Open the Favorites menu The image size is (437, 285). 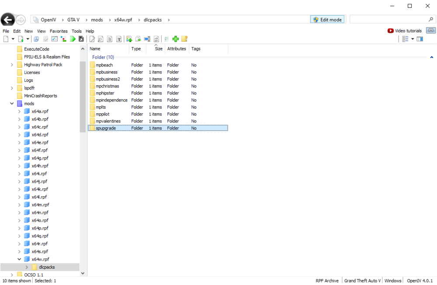coord(59,31)
